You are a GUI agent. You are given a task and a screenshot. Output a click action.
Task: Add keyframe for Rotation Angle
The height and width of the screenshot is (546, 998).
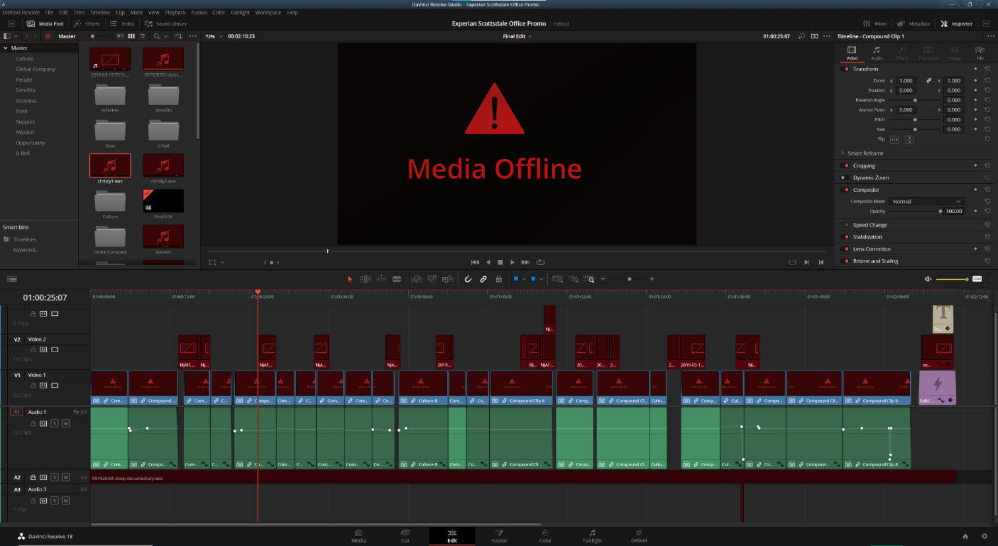click(976, 100)
